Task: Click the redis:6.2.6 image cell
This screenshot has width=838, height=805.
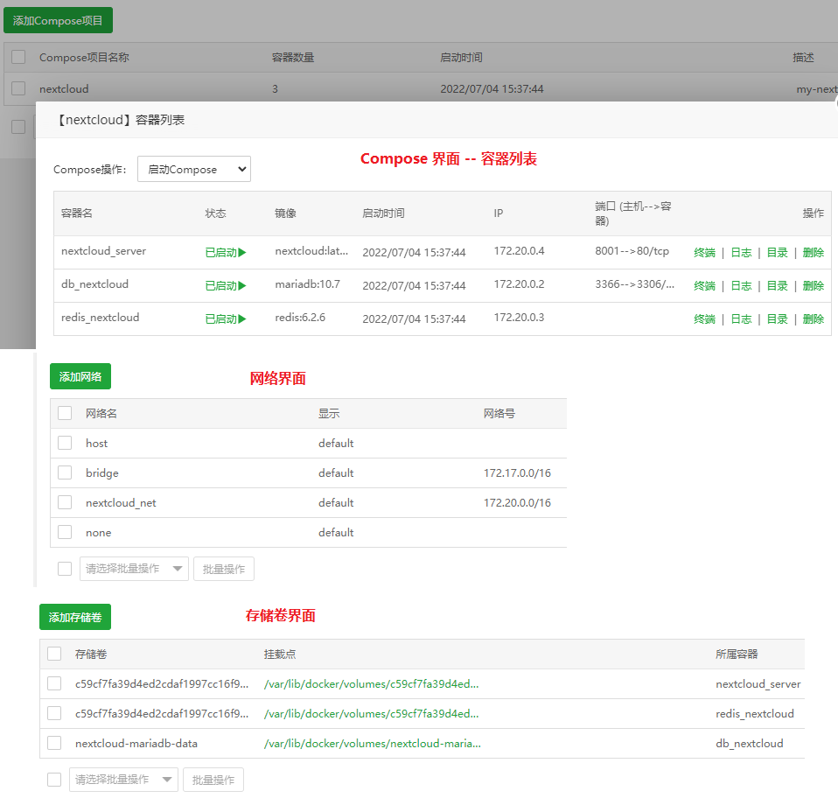Action: coord(300,317)
